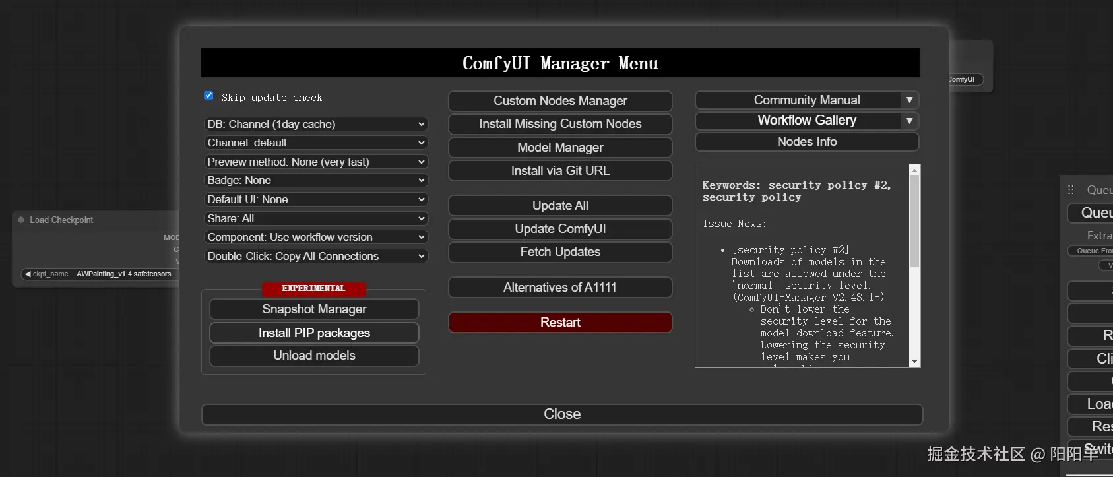Screen dimensions: 1113x477
Task: Select AWPainting_v1.4.safetensors checkpoint value
Action: click(124, 274)
